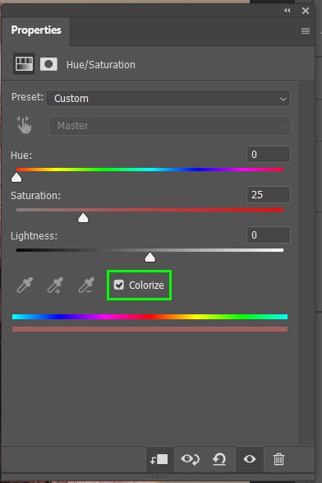
Task: Select the Properties tab
Action: pos(36,30)
